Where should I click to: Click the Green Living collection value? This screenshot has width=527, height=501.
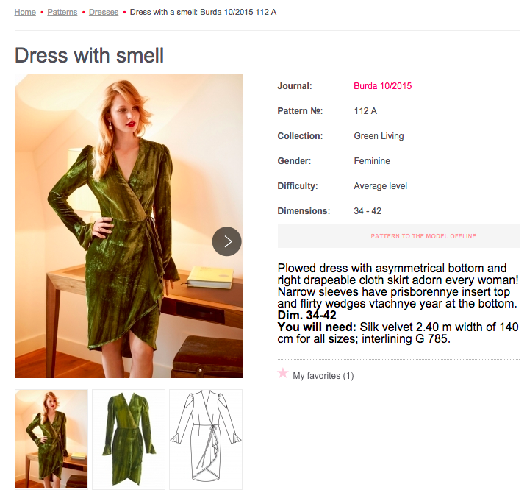[x=379, y=136]
